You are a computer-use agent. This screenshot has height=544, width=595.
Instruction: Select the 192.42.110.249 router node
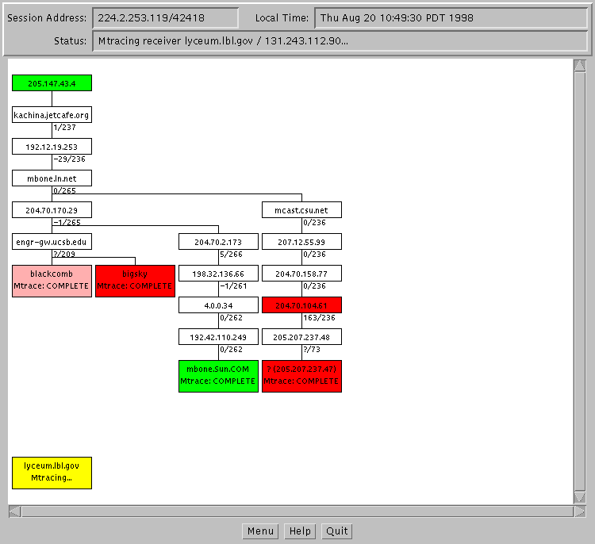pos(218,337)
